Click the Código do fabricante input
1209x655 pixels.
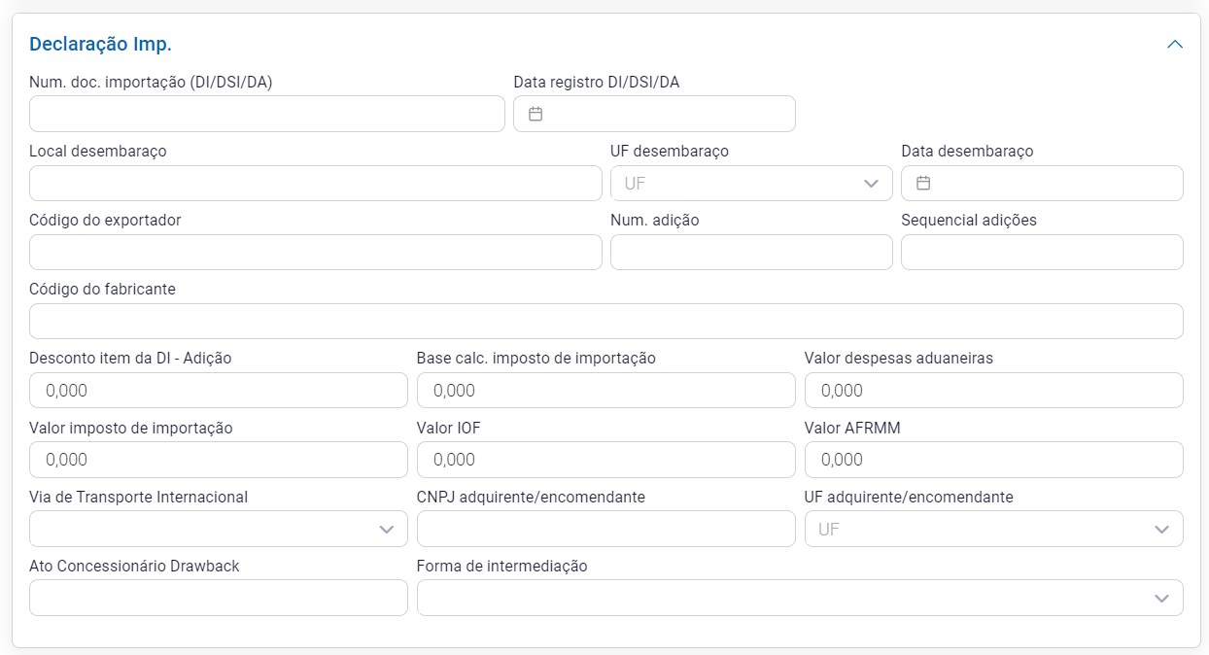(x=605, y=321)
